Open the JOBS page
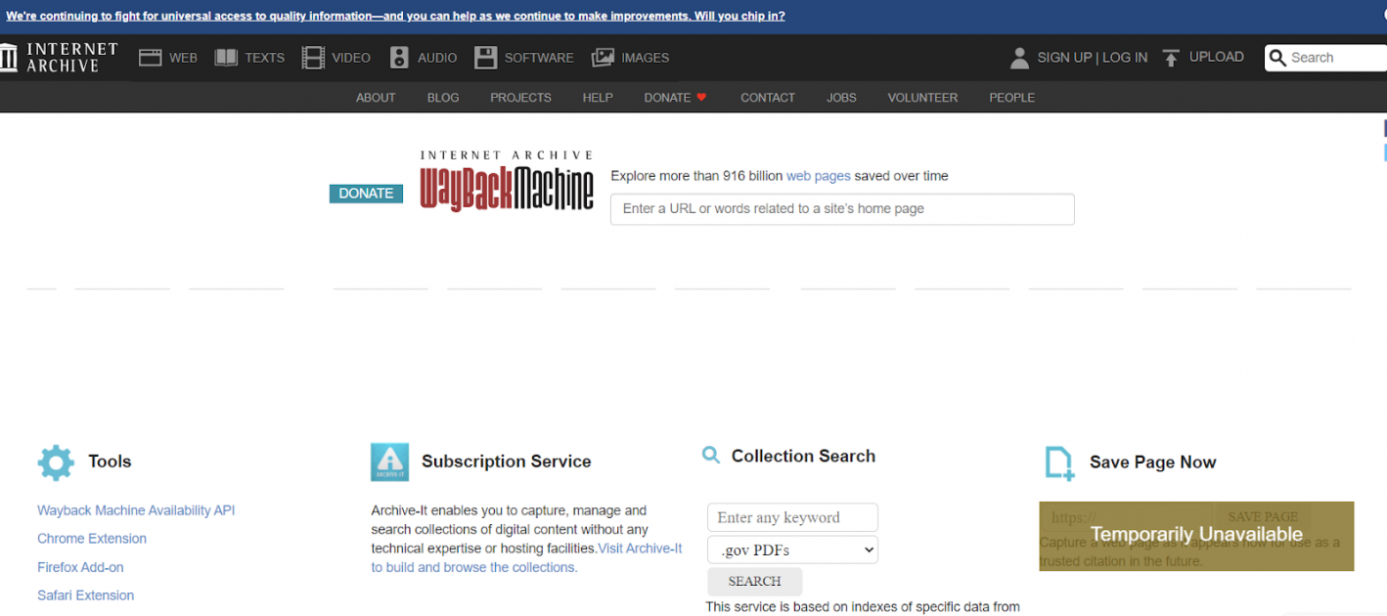Viewport: 1387px width, 616px height. [841, 98]
